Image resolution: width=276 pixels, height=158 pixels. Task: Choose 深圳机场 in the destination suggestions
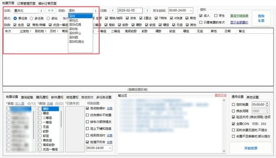[x=75, y=25]
